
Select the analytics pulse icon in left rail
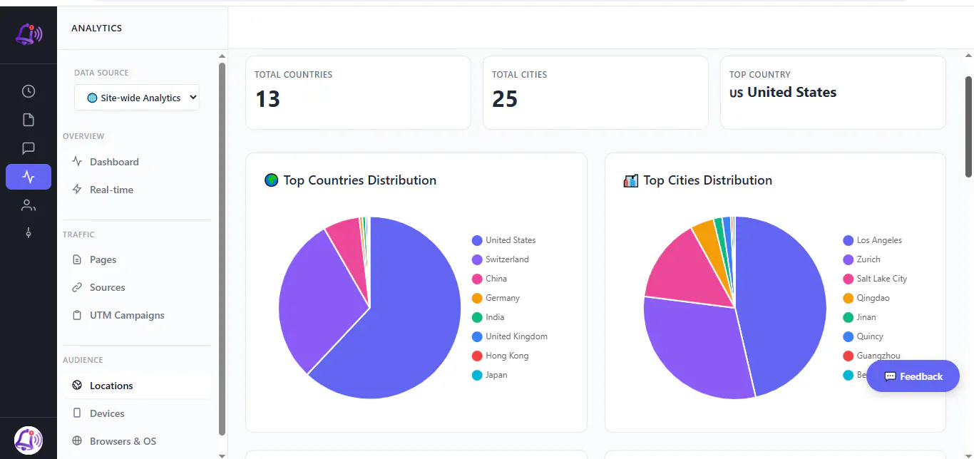pyautogui.click(x=29, y=177)
